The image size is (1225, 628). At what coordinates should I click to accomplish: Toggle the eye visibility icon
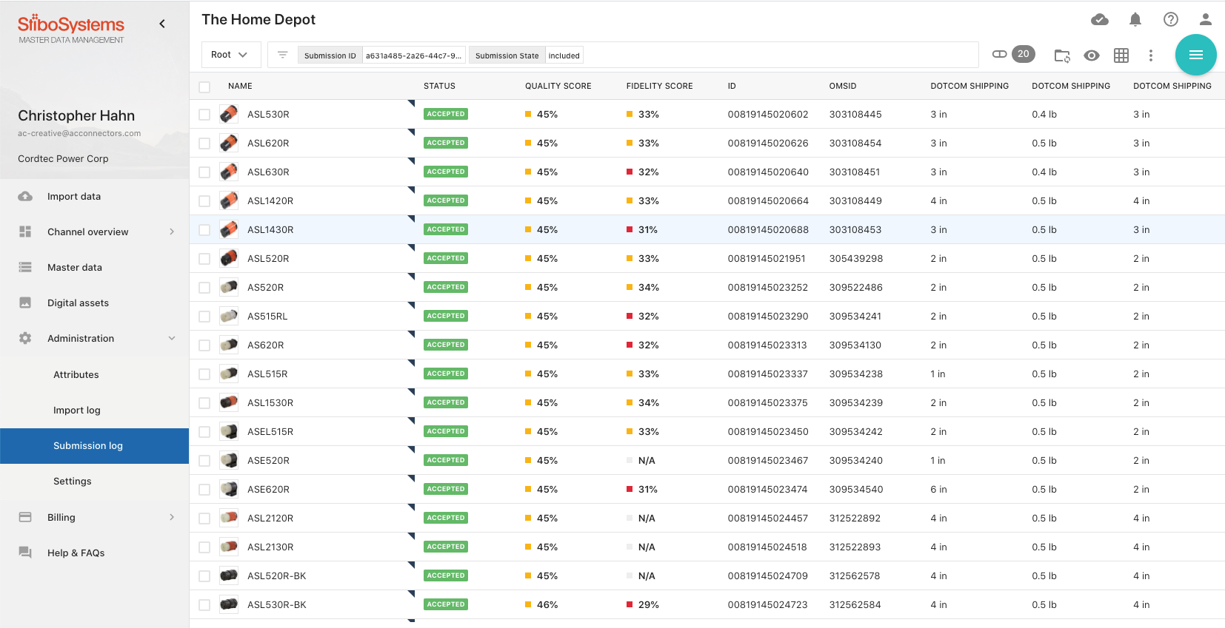(x=1091, y=55)
